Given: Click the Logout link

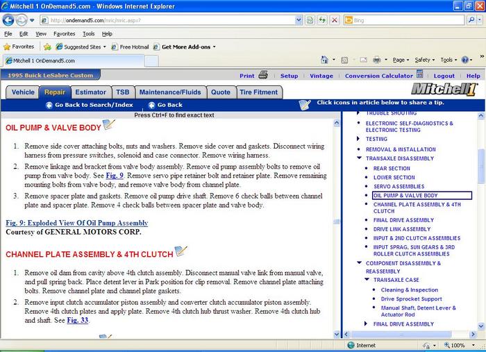Looking at the screenshot, I should (x=444, y=76).
